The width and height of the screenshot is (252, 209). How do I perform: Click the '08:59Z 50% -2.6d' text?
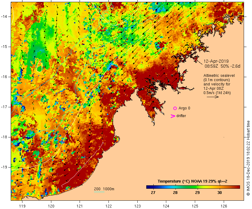point(222,66)
